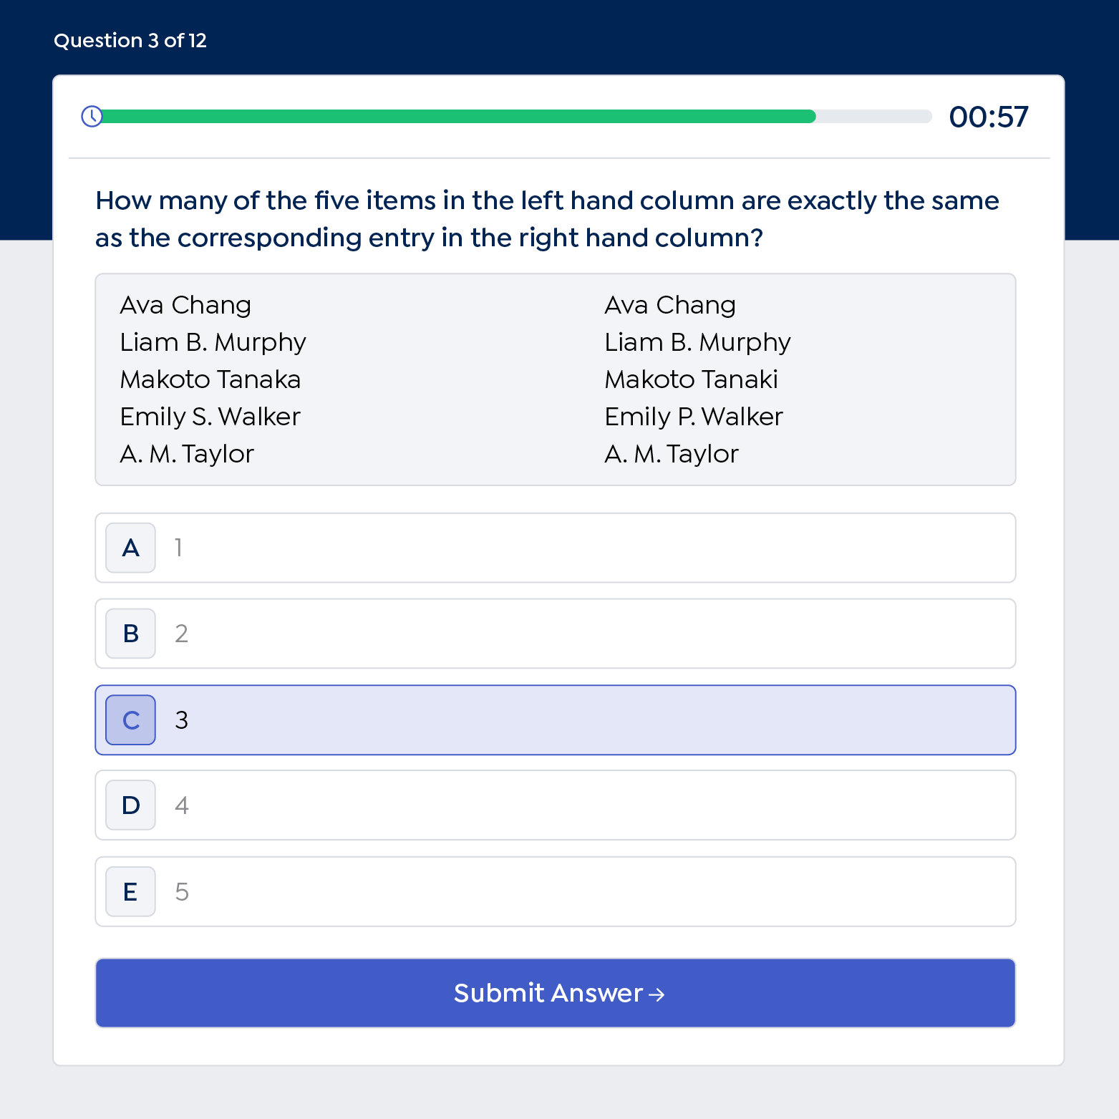Click A. M. Taylor in the left column
1119x1119 pixels.
coord(187,454)
